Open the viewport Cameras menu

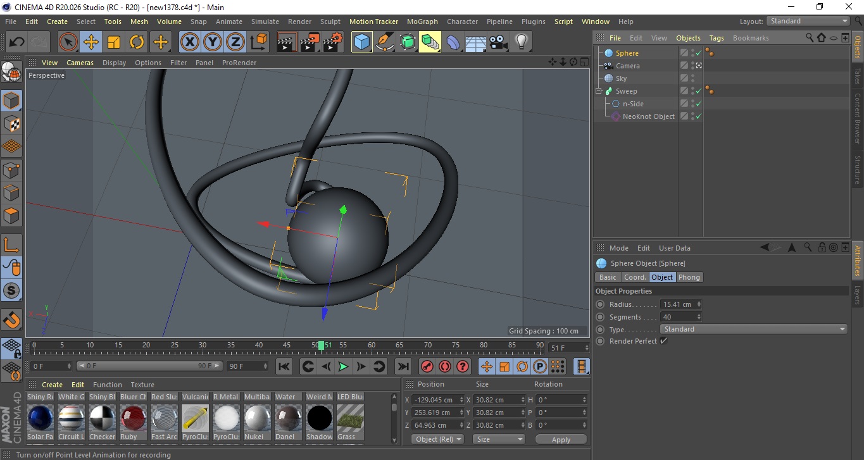pos(80,63)
